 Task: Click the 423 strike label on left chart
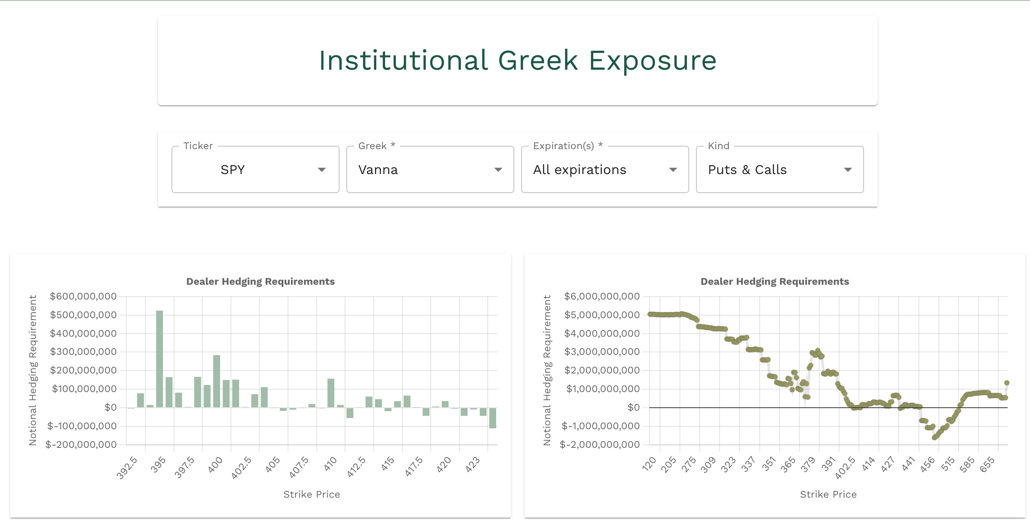(x=473, y=464)
